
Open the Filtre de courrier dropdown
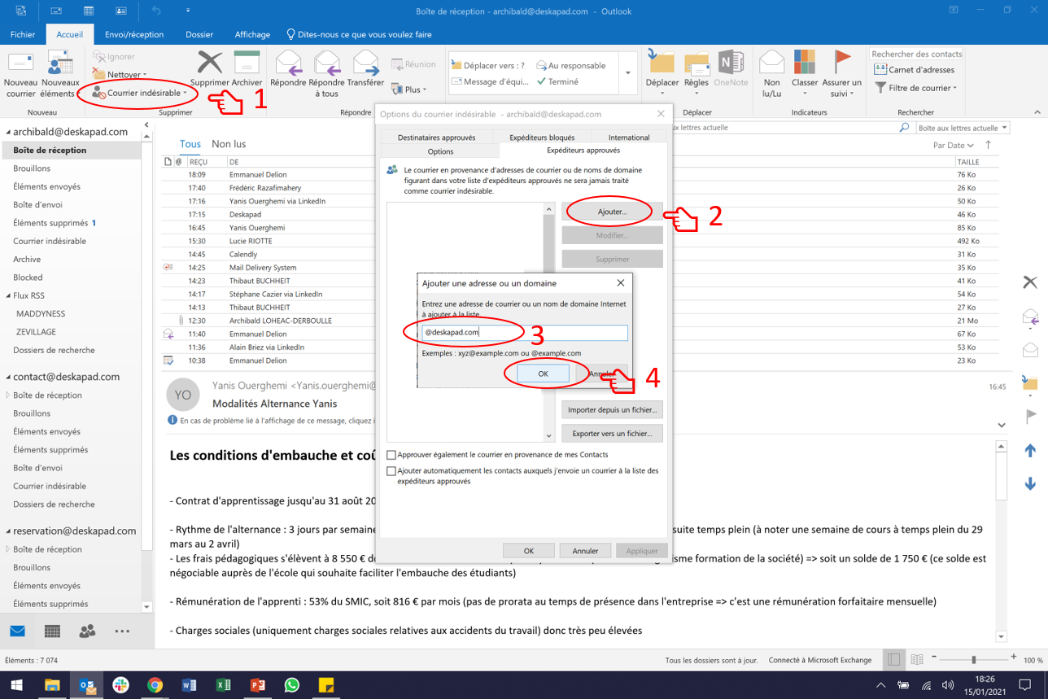pos(916,88)
